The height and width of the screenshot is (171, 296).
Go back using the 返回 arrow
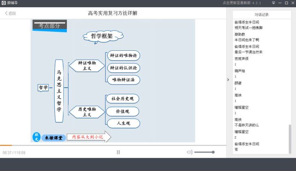(10, 13)
